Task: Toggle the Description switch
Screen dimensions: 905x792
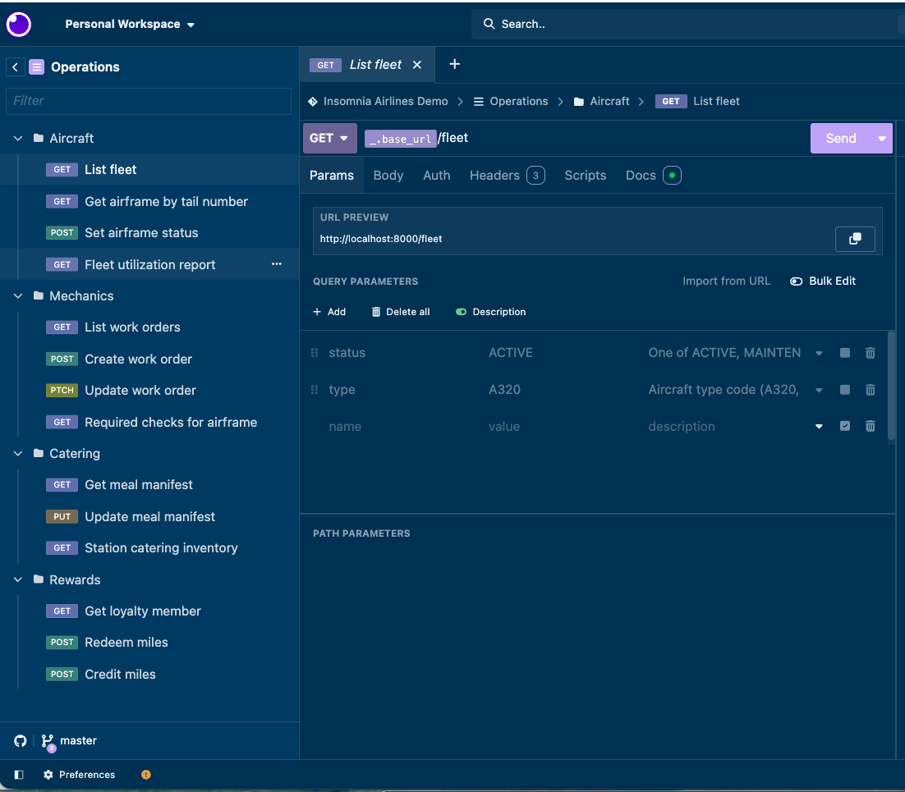Action: coord(461,312)
